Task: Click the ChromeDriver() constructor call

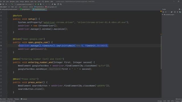Action: pyautogui.click(x=47, y=26)
